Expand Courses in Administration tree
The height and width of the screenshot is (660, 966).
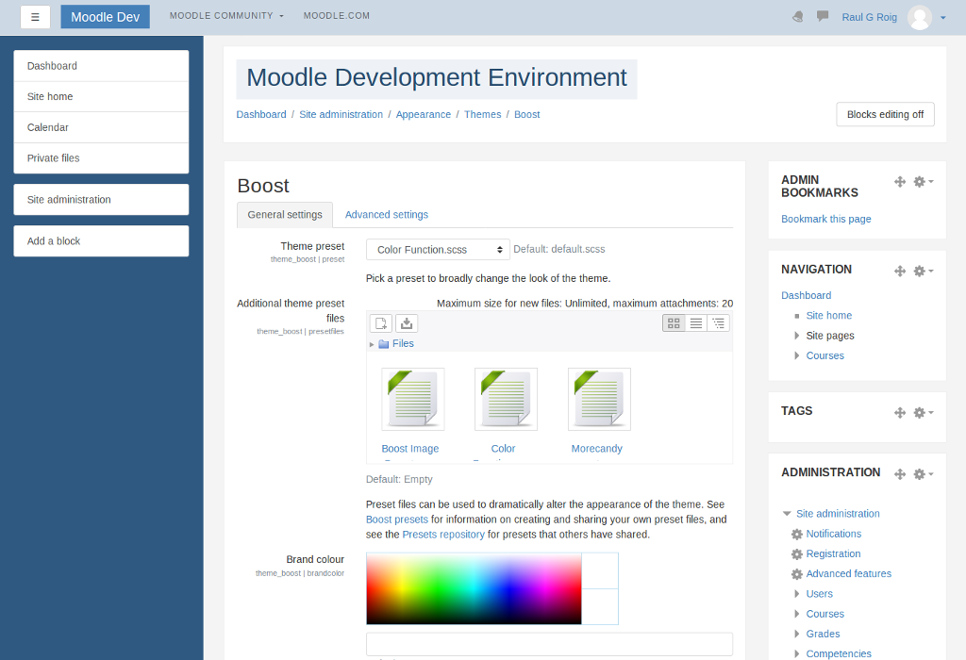click(x=796, y=614)
